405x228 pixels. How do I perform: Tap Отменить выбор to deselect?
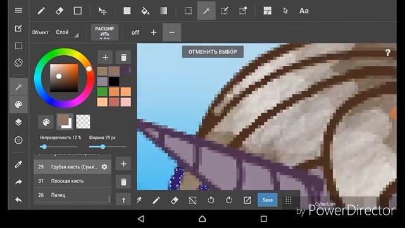[x=213, y=52]
